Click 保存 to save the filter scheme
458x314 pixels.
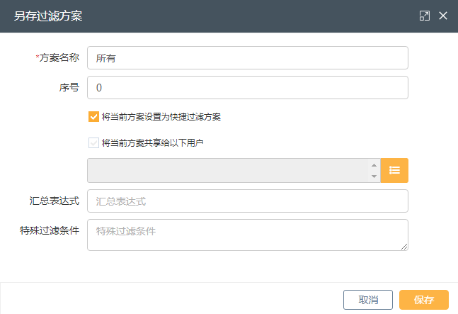pyautogui.click(x=424, y=300)
